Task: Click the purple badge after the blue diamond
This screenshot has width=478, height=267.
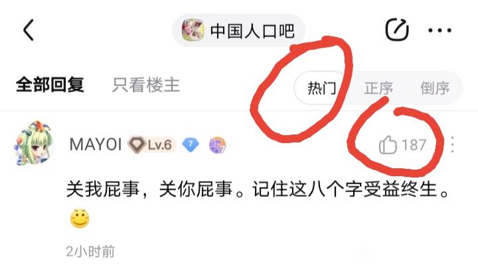Action: (x=218, y=145)
